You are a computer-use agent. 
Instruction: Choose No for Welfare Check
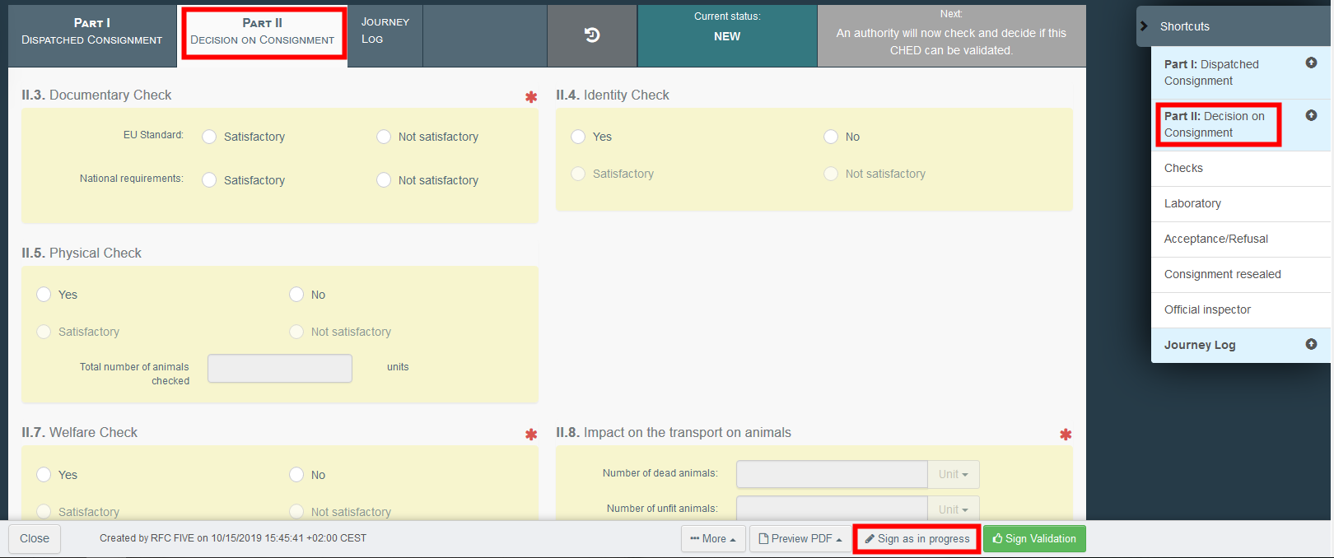click(296, 475)
